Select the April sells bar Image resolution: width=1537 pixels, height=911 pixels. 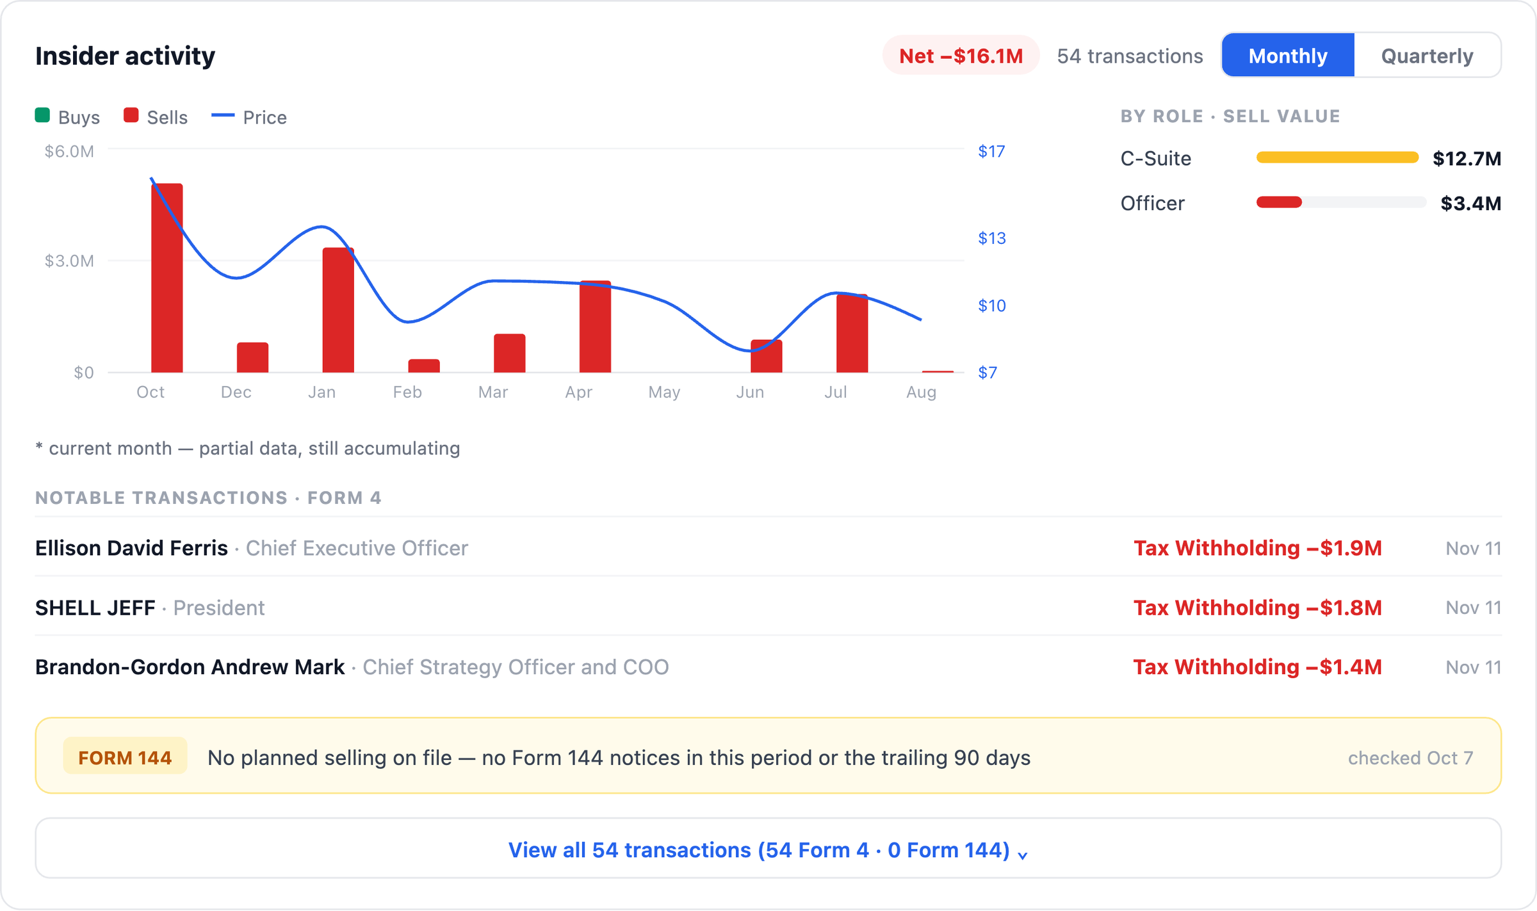(595, 327)
